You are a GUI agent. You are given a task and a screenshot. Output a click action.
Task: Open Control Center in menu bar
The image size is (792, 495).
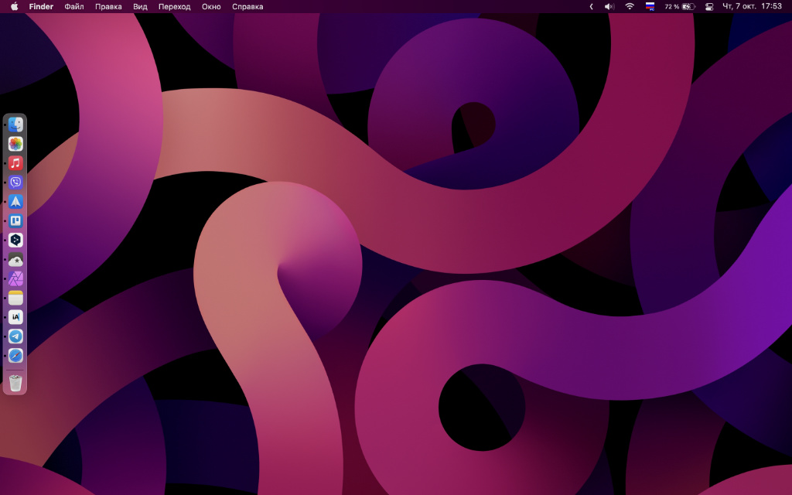(x=709, y=6)
